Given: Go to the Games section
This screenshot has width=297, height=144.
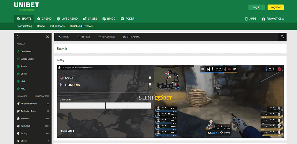Looking at the screenshot, I should 90,19.
